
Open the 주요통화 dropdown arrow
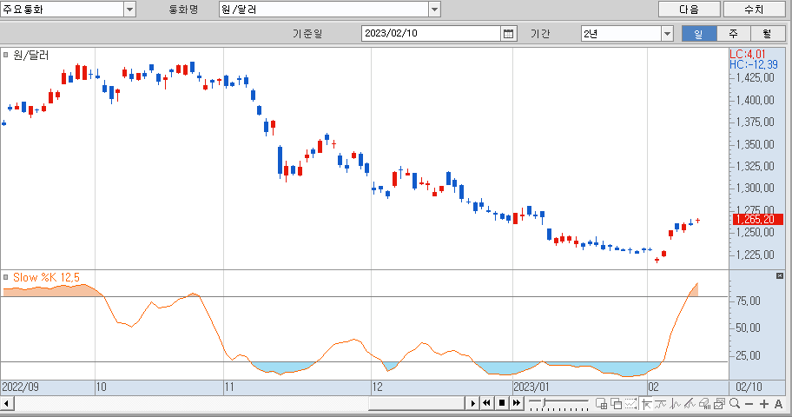click(129, 9)
